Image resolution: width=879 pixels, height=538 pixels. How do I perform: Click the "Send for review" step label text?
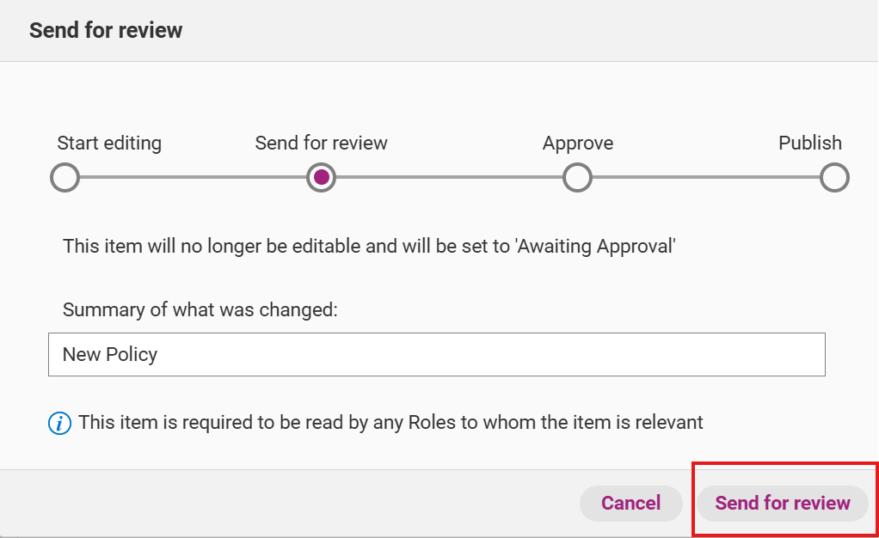pyautogui.click(x=321, y=144)
